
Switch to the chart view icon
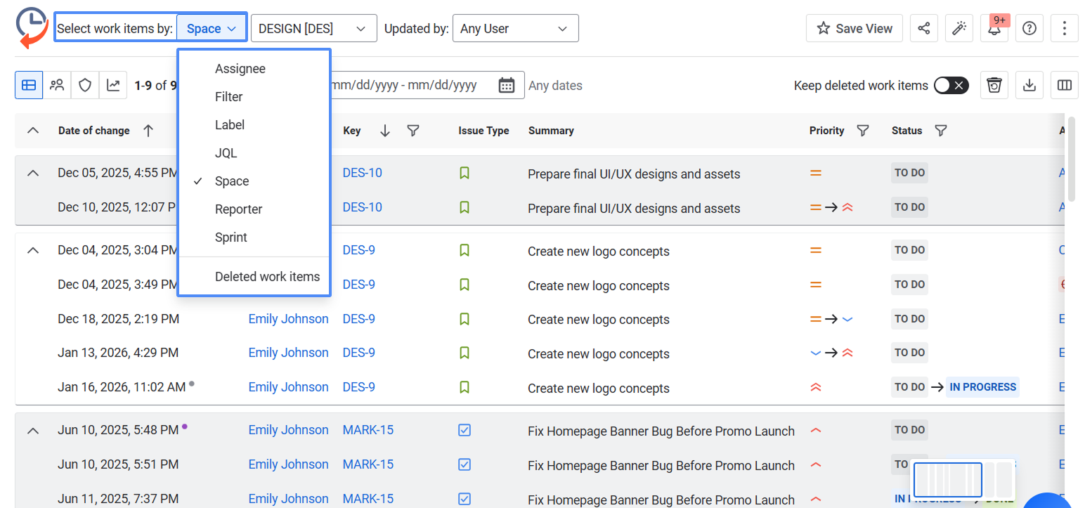113,85
